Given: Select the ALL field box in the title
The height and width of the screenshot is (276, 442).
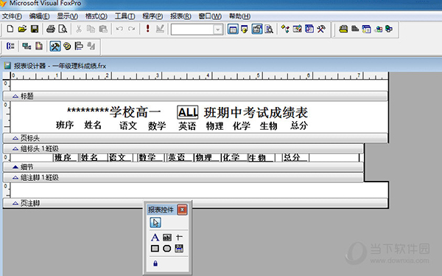Looking at the screenshot, I should (188, 112).
